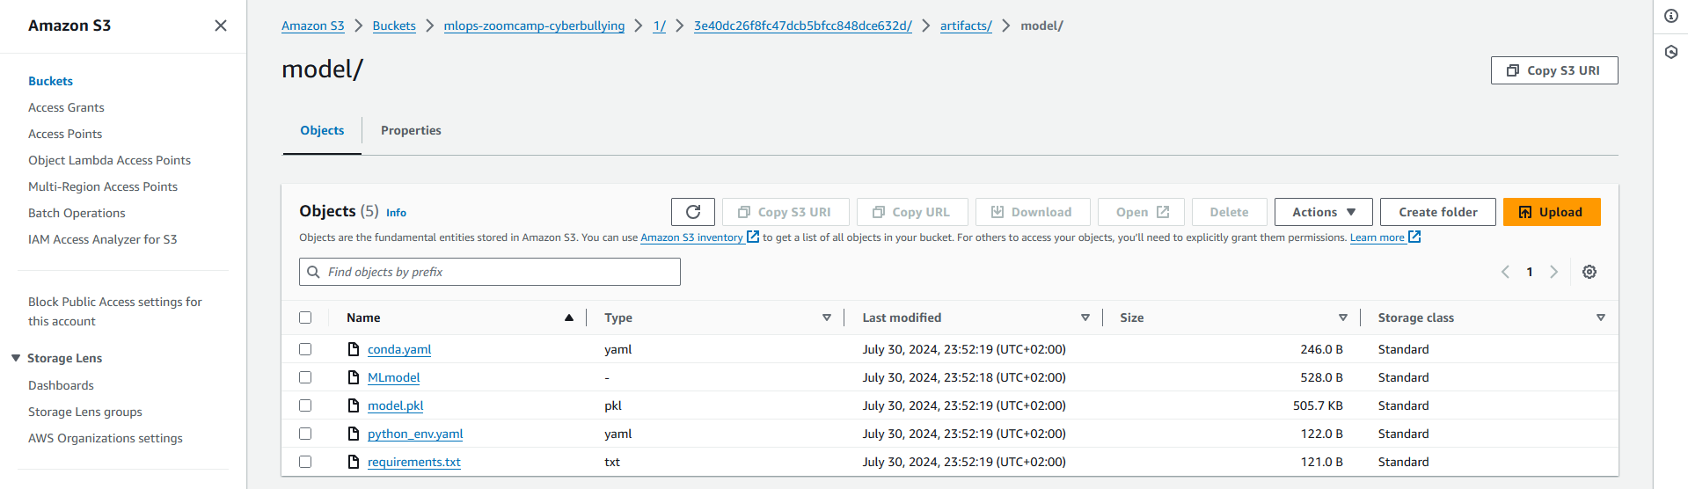Click the 505.7 KB size cell
1688x489 pixels.
pyautogui.click(x=1318, y=405)
